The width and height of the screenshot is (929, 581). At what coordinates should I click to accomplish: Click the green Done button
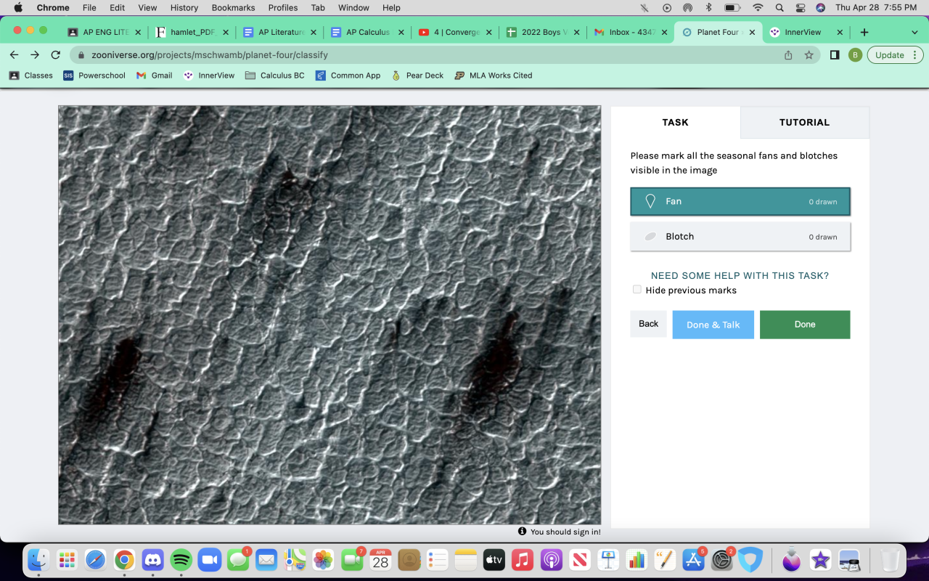[x=804, y=325]
